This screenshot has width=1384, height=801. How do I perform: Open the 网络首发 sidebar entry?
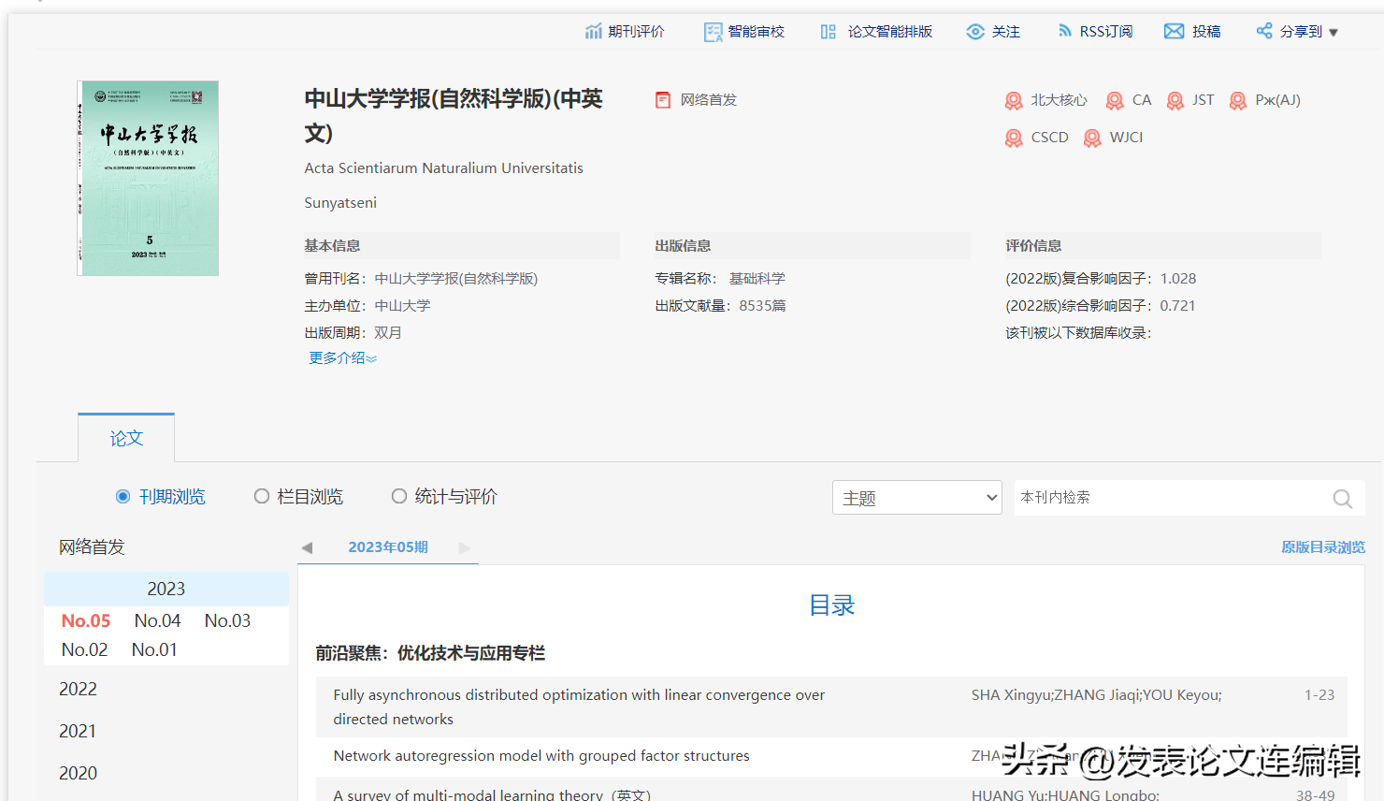[x=92, y=547]
